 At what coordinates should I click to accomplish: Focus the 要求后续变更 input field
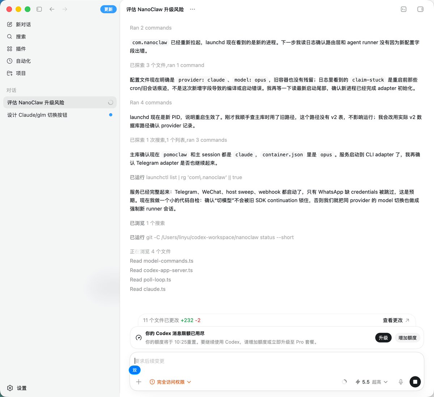pos(277,361)
